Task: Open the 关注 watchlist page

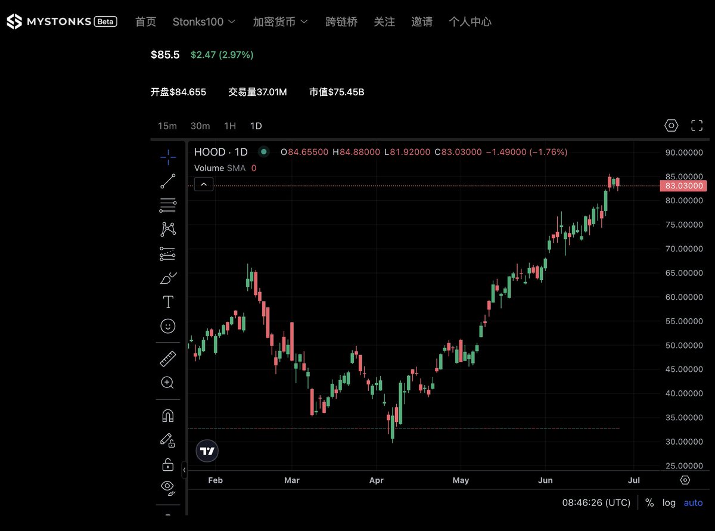Action: point(384,21)
